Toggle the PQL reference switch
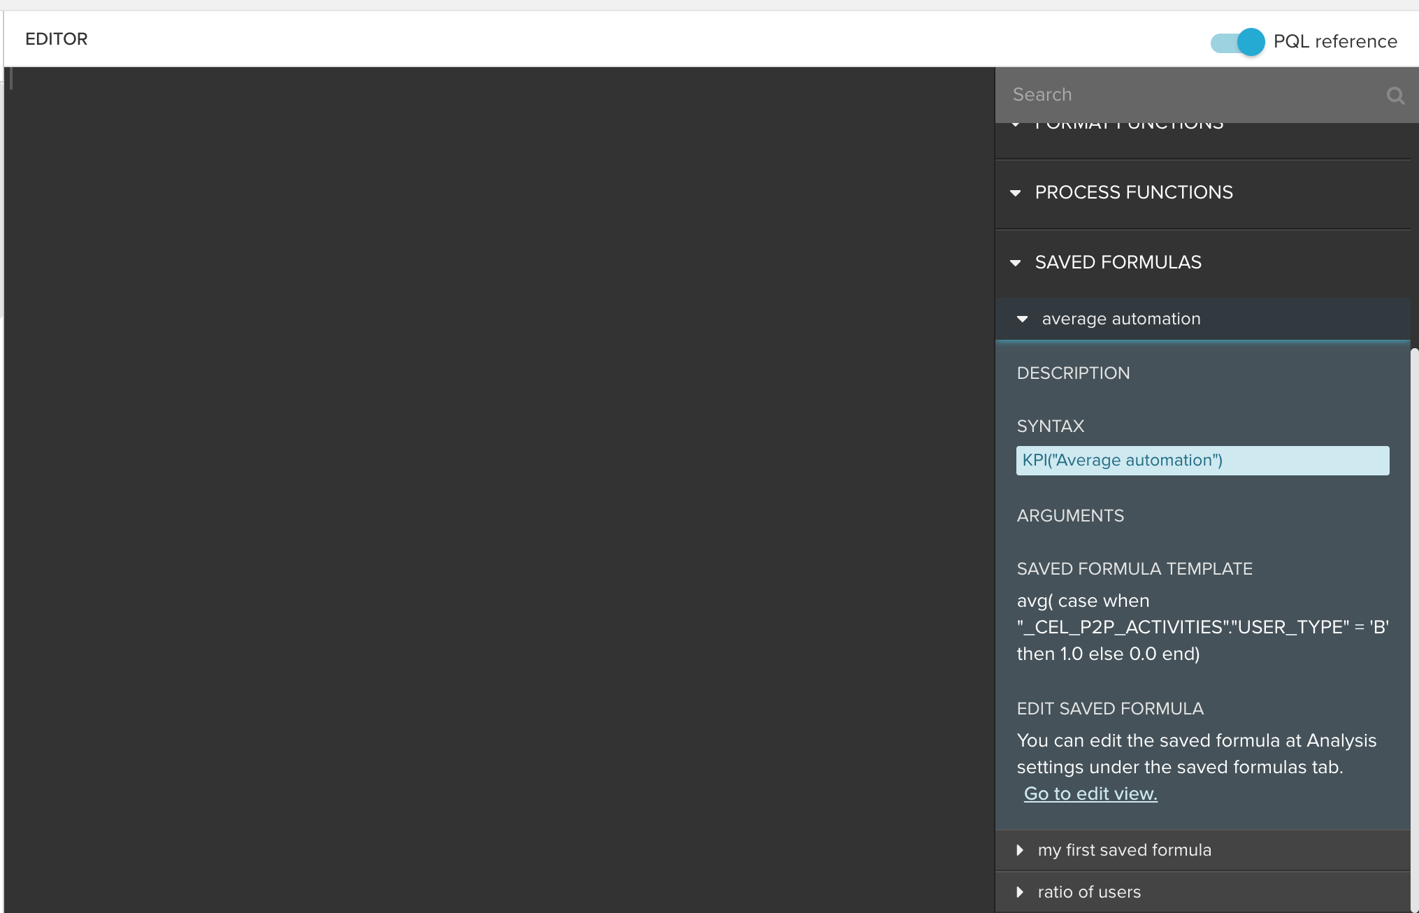 (x=1237, y=42)
